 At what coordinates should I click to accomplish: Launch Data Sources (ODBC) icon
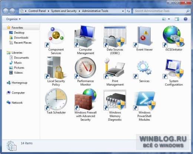115,37
